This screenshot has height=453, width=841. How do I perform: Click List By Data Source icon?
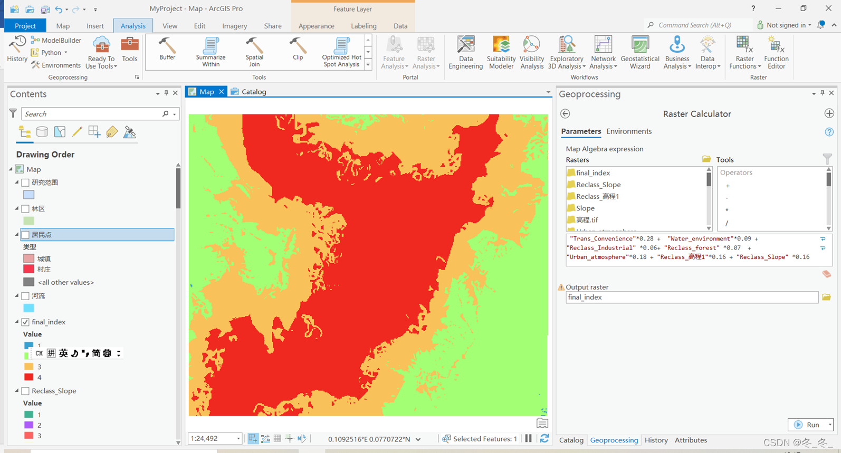42,132
